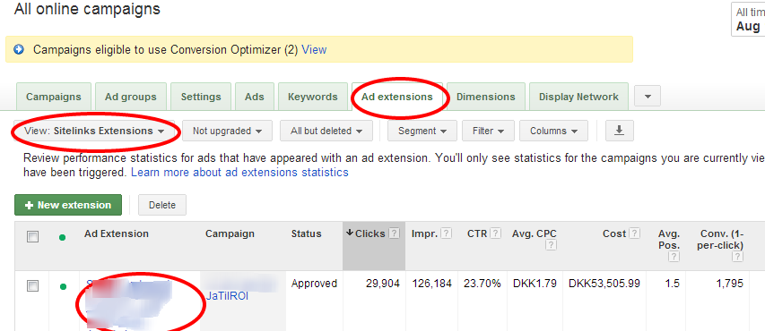The width and height of the screenshot is (765, 331).
Task: Click the 23.70% CTR value
Action: [x=482, y=284]
